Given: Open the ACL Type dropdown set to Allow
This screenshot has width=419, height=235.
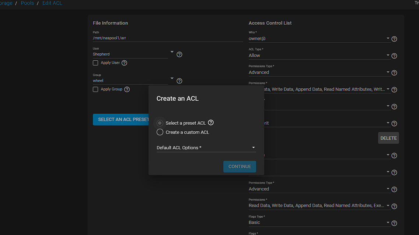Looking at the screenshot, I should (319, 56).
